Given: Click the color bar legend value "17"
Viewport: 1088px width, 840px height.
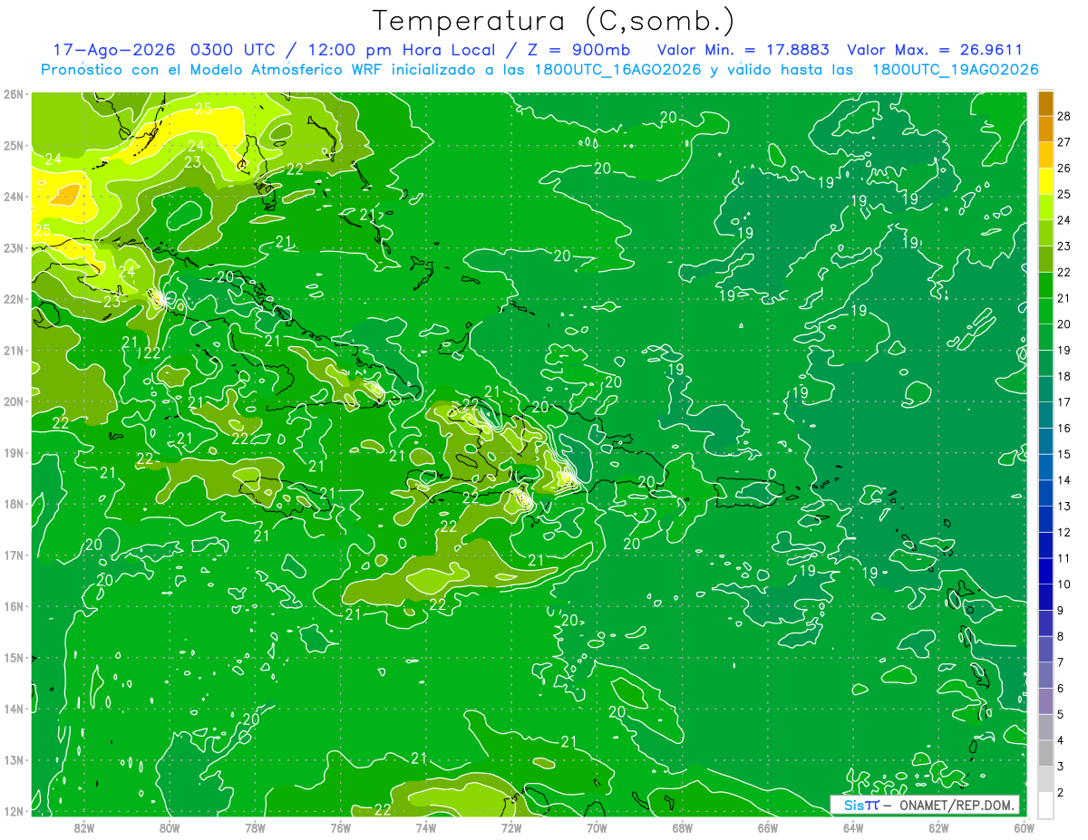Looking at the screenshot, I should coord(1064,402).
